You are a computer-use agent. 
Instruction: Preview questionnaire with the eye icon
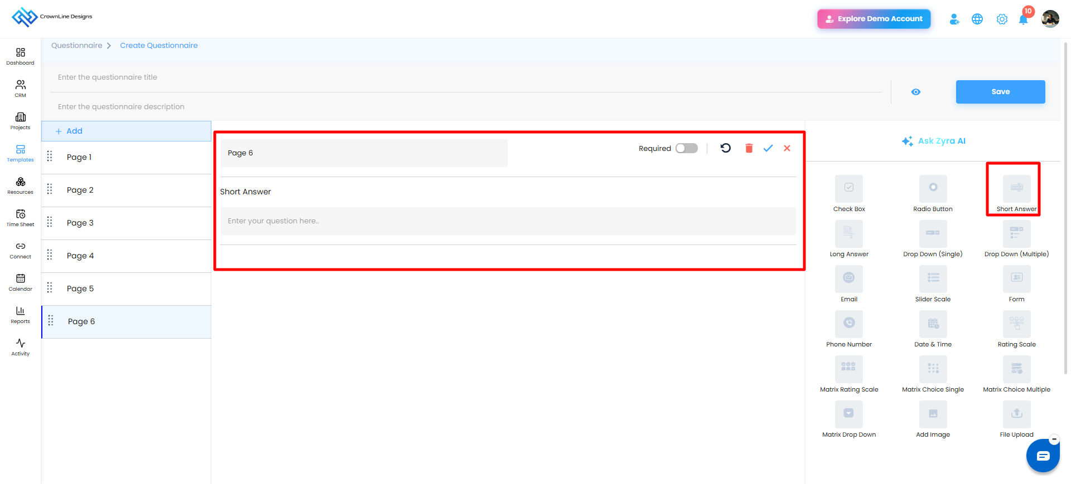tap(916, 92)
